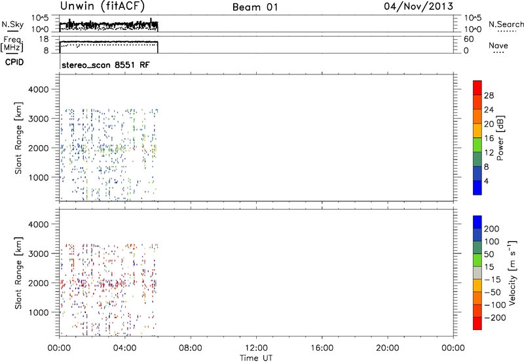524x362 pixels.
Task: Click the '20' Power colorbar value
Action: pyautogui.click(x=489, y=124)
